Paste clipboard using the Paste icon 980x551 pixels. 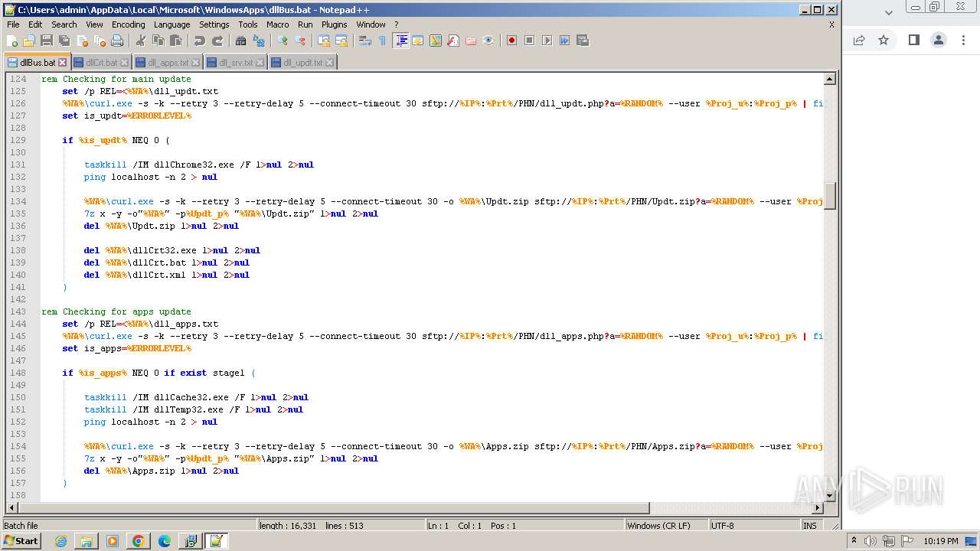(176, 41)
